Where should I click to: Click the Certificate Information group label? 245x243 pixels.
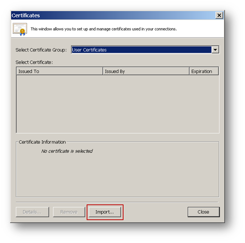[x=42, y=142]
